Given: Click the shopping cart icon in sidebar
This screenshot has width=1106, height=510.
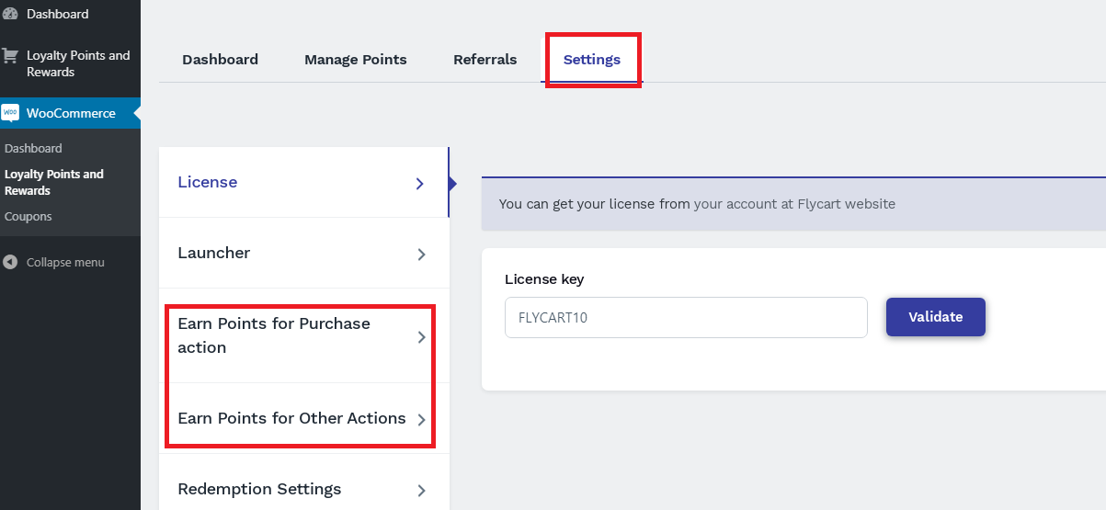Looking at the screenshot, I should click(10, 56).
